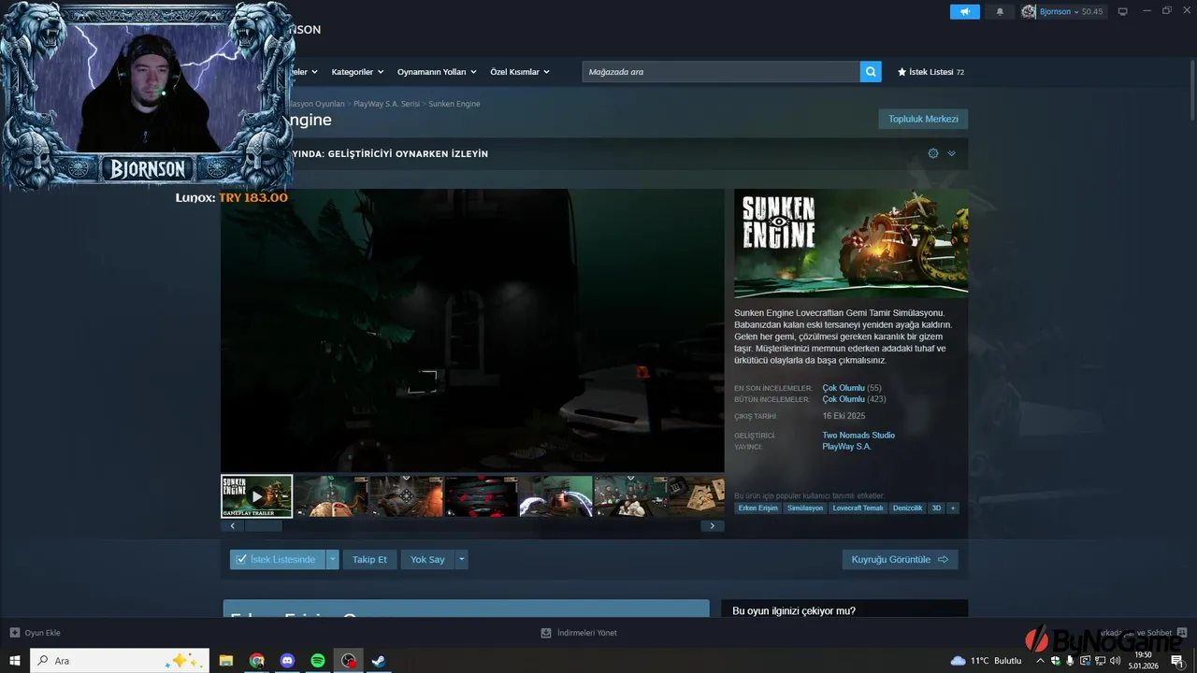
Task: Play the Gameplay Trailer thumbnail
Action: (x=256, y=496)
